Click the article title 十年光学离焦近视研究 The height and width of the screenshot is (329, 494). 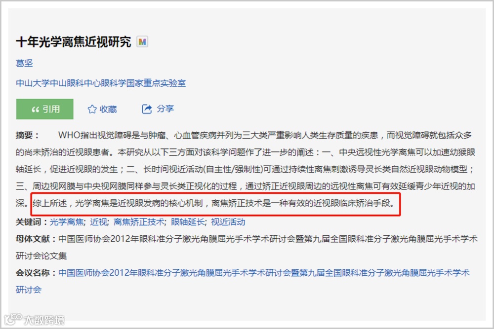(74, 42)
